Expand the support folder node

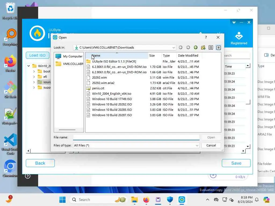pos(34,87)
